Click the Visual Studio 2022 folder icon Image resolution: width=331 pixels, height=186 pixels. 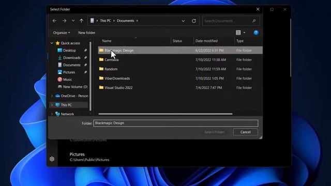(x=101, y=87)
